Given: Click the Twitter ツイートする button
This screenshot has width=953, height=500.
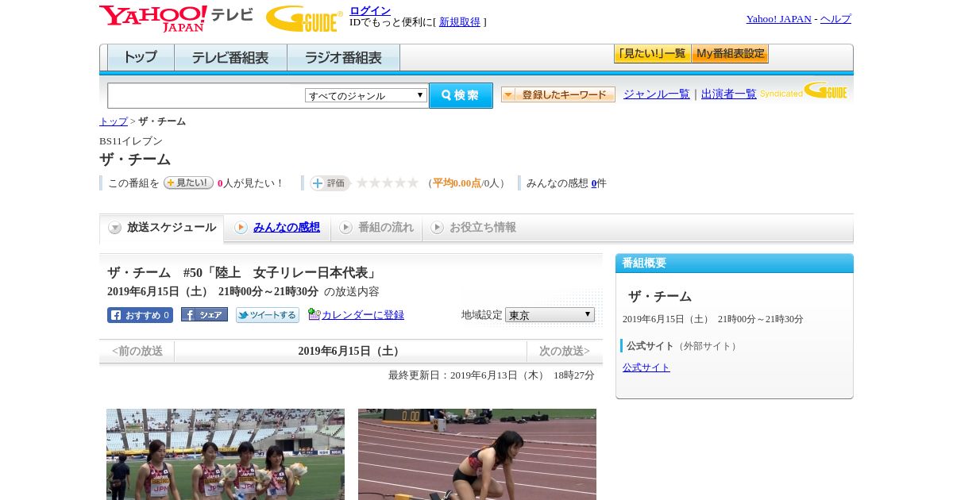Looking at the screenshot, I should [x=268, y=315].
